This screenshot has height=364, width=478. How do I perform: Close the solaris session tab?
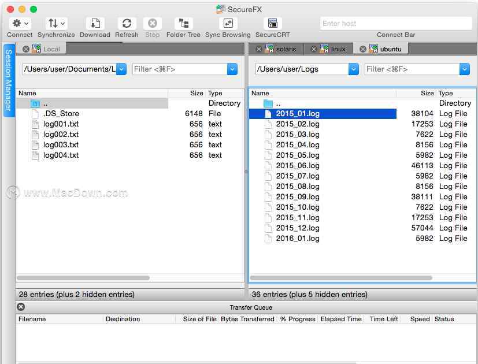click(x=259, y=49)
